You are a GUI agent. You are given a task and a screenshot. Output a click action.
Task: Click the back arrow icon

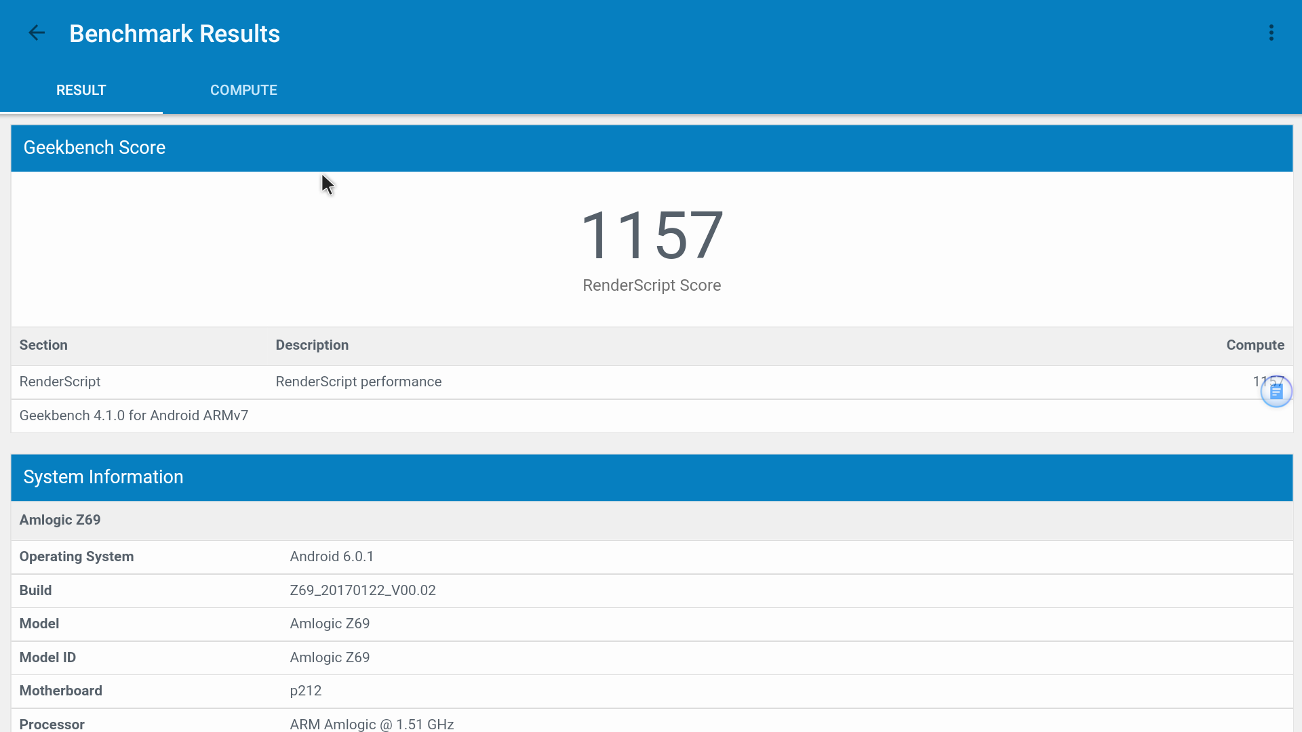(37, 33)
